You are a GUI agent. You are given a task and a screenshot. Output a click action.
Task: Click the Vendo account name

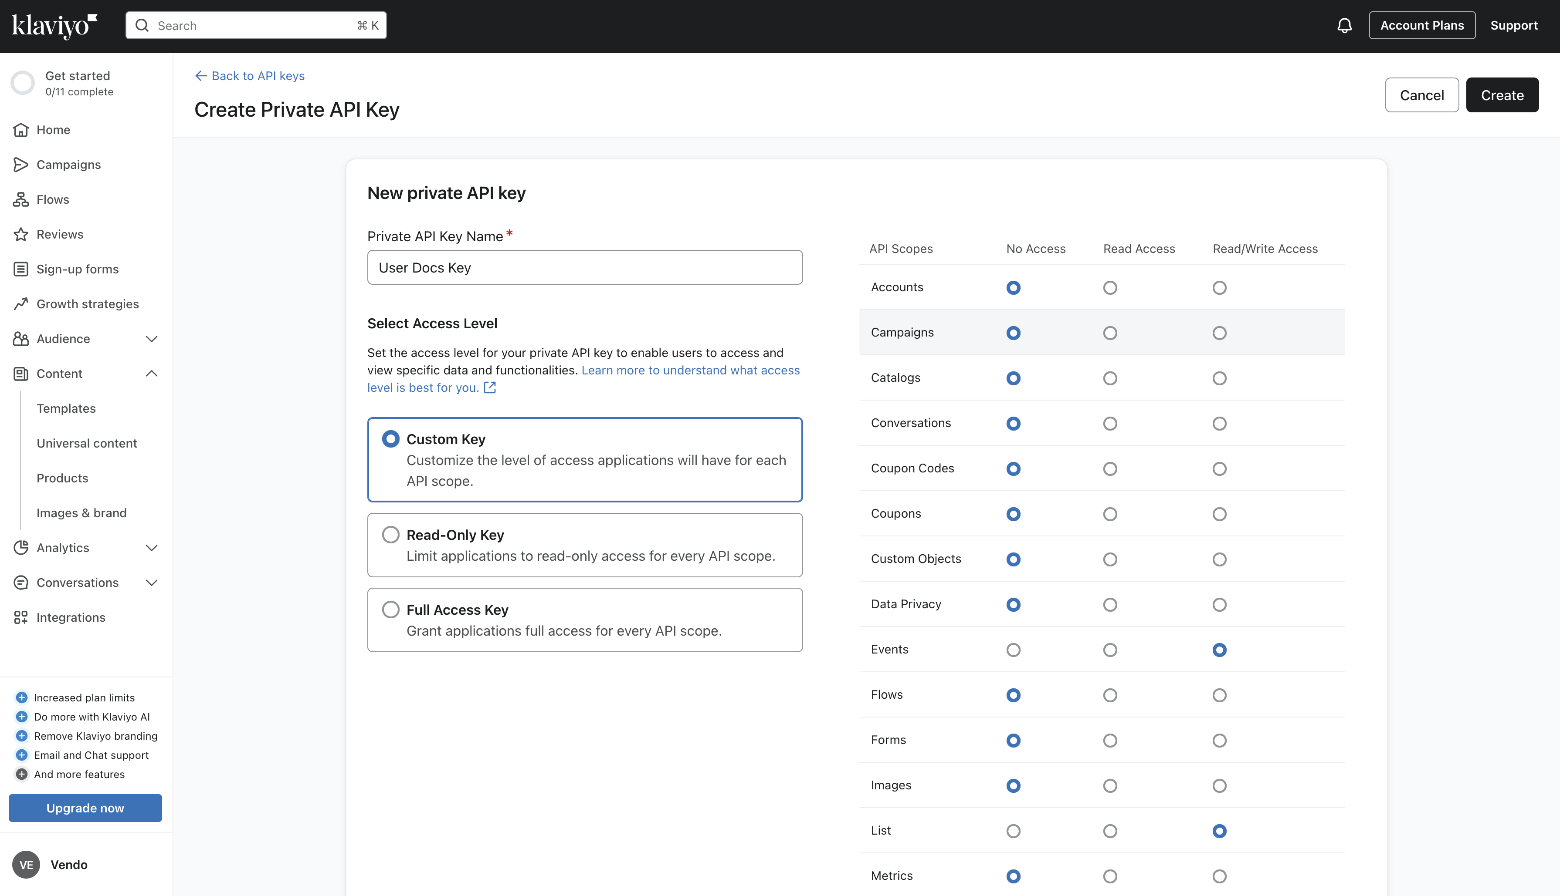(69, 865)
